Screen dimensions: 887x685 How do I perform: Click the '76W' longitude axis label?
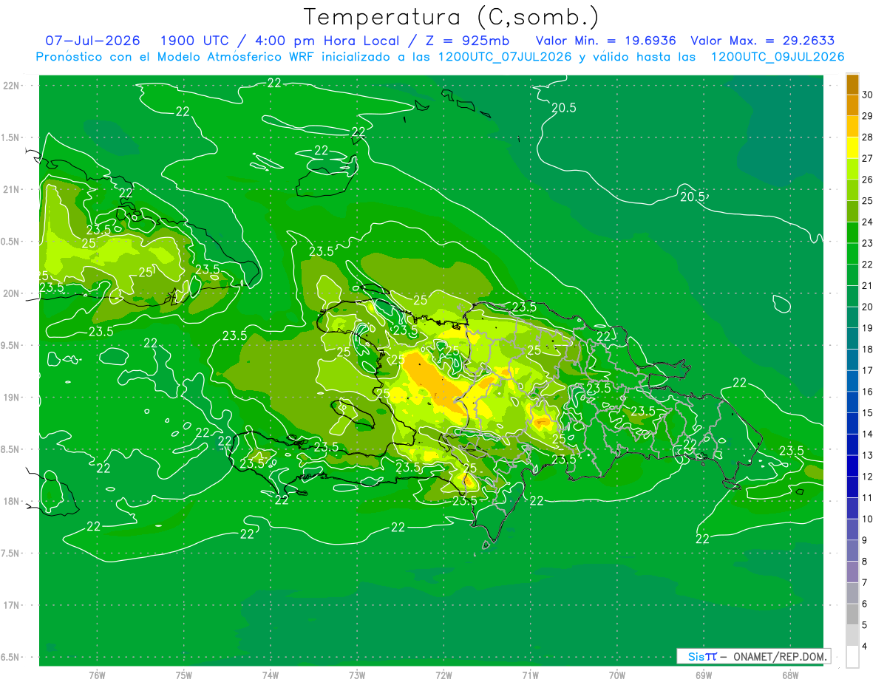97,675
